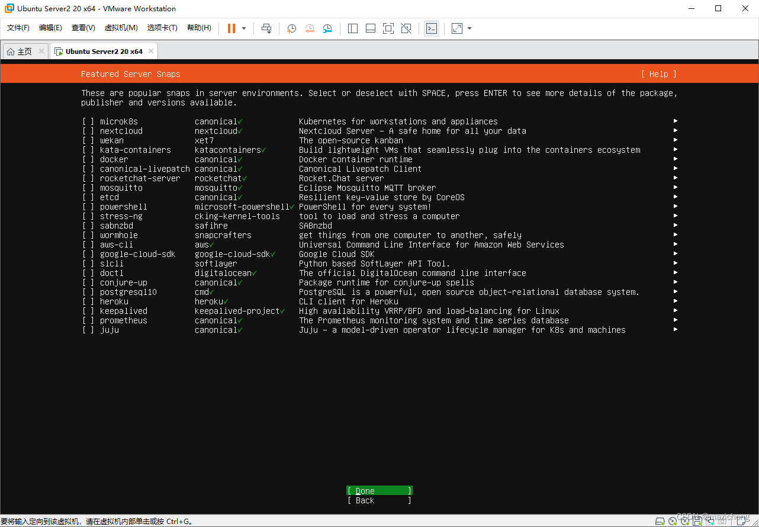Click the home icon on the 主页 tab
Image resolution: width=759 pixels, height=527 pixels.
tap(11, 52)
